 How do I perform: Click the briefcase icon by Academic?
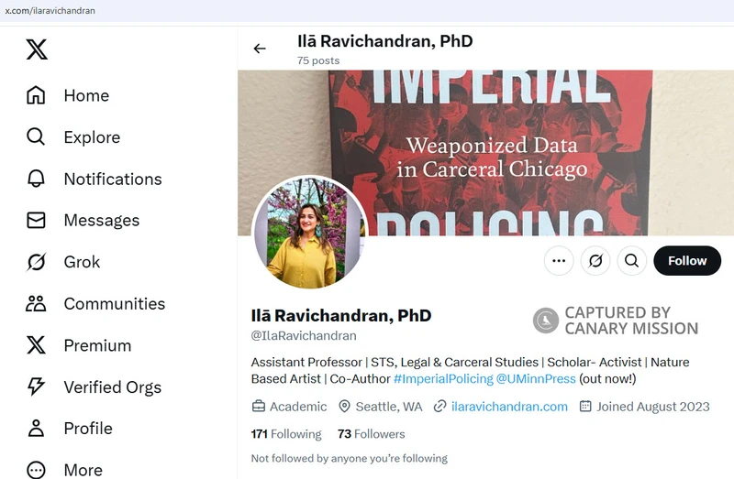pyautogui.click(x=259, y=406)
